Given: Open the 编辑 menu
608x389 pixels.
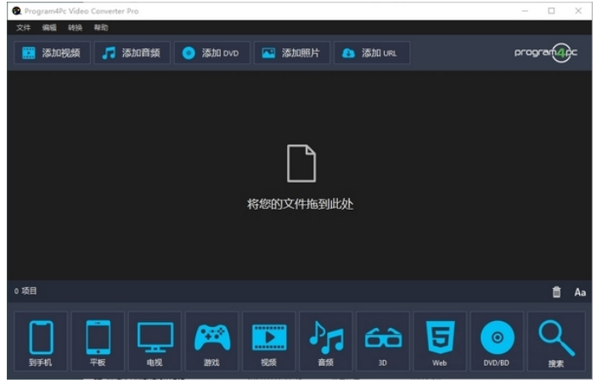Looking at the screenshot, I should tap(49, 27).
